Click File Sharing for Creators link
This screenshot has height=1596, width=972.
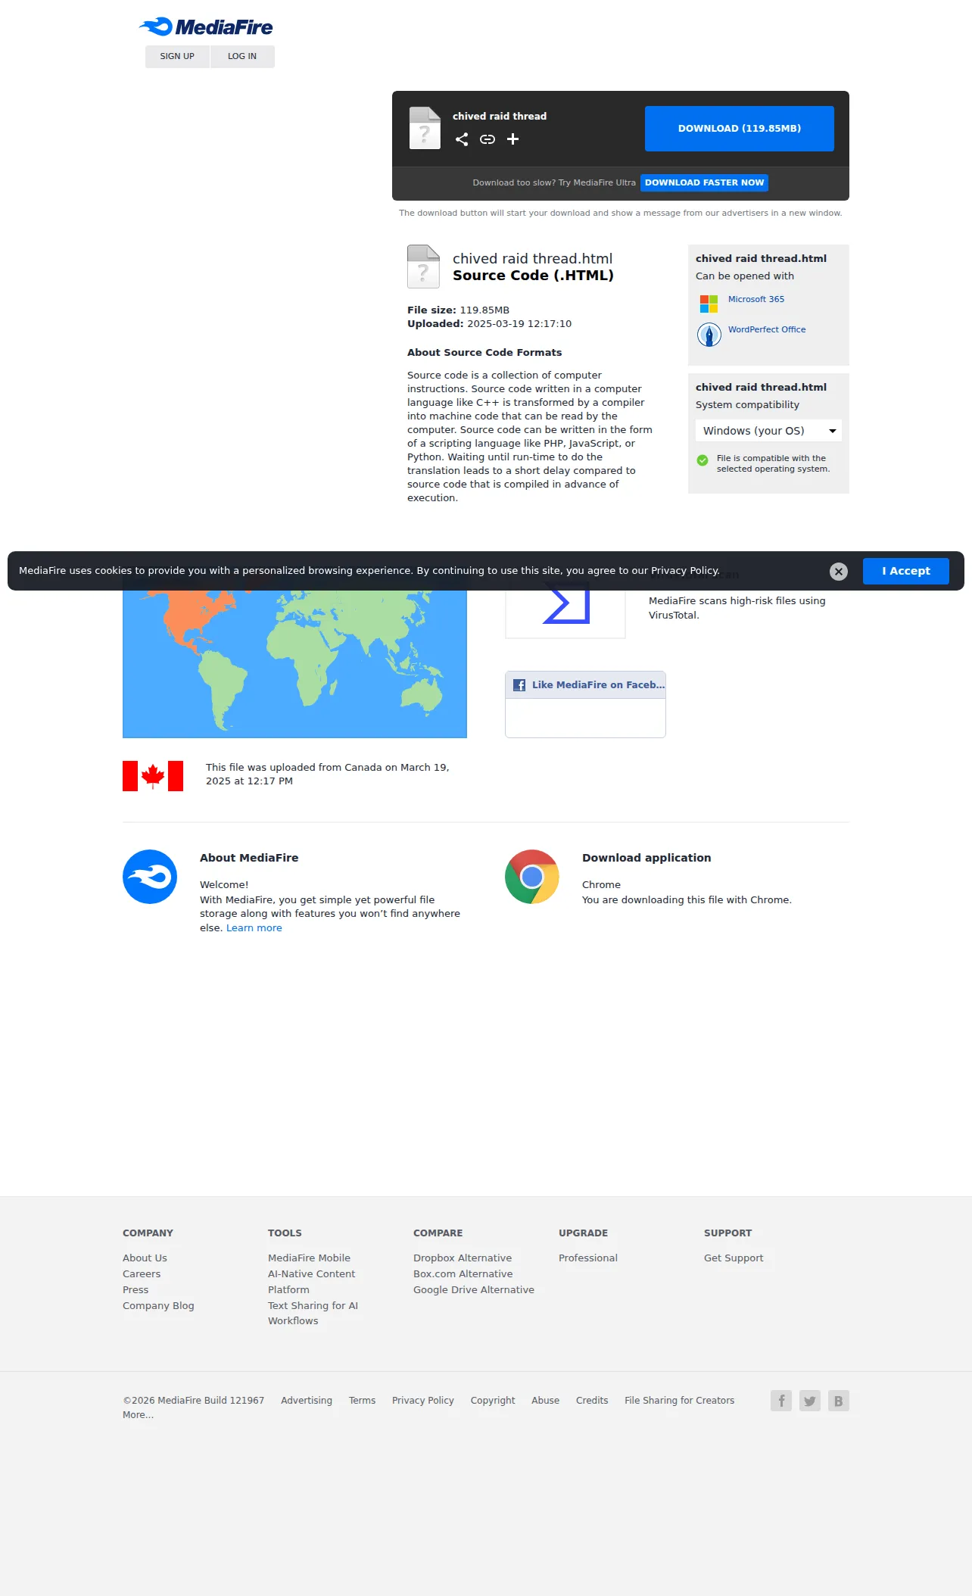point(680,1401)
